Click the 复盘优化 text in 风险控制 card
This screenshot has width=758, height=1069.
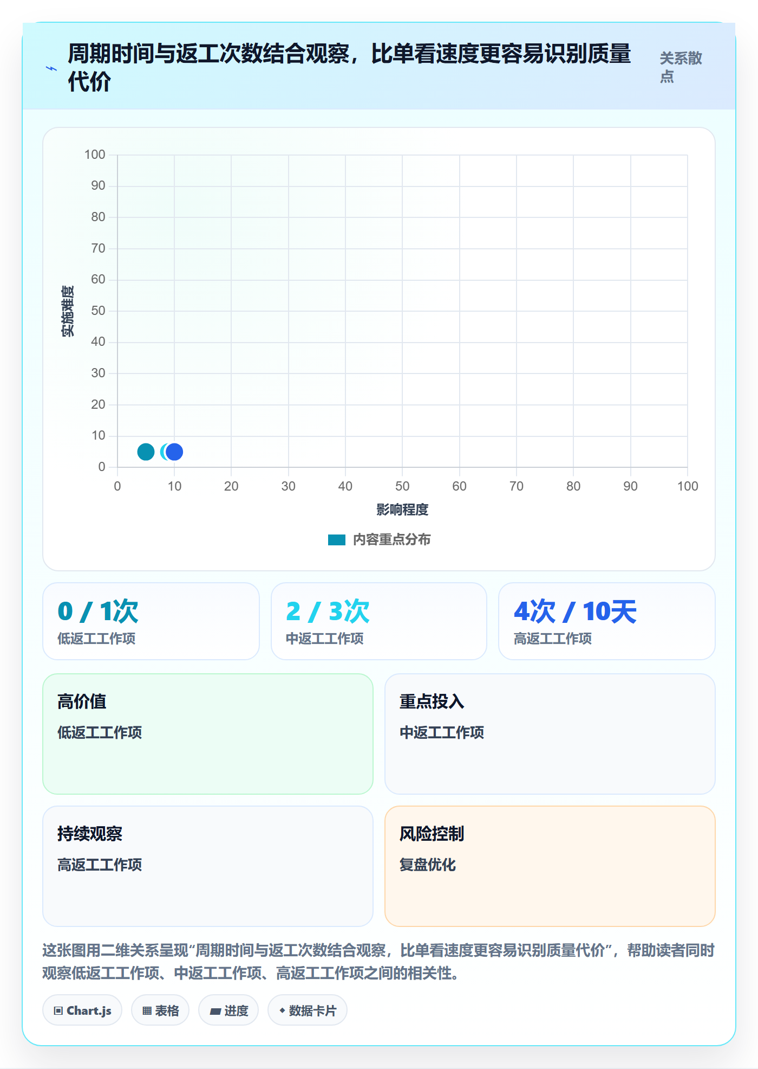pos(428,865)
